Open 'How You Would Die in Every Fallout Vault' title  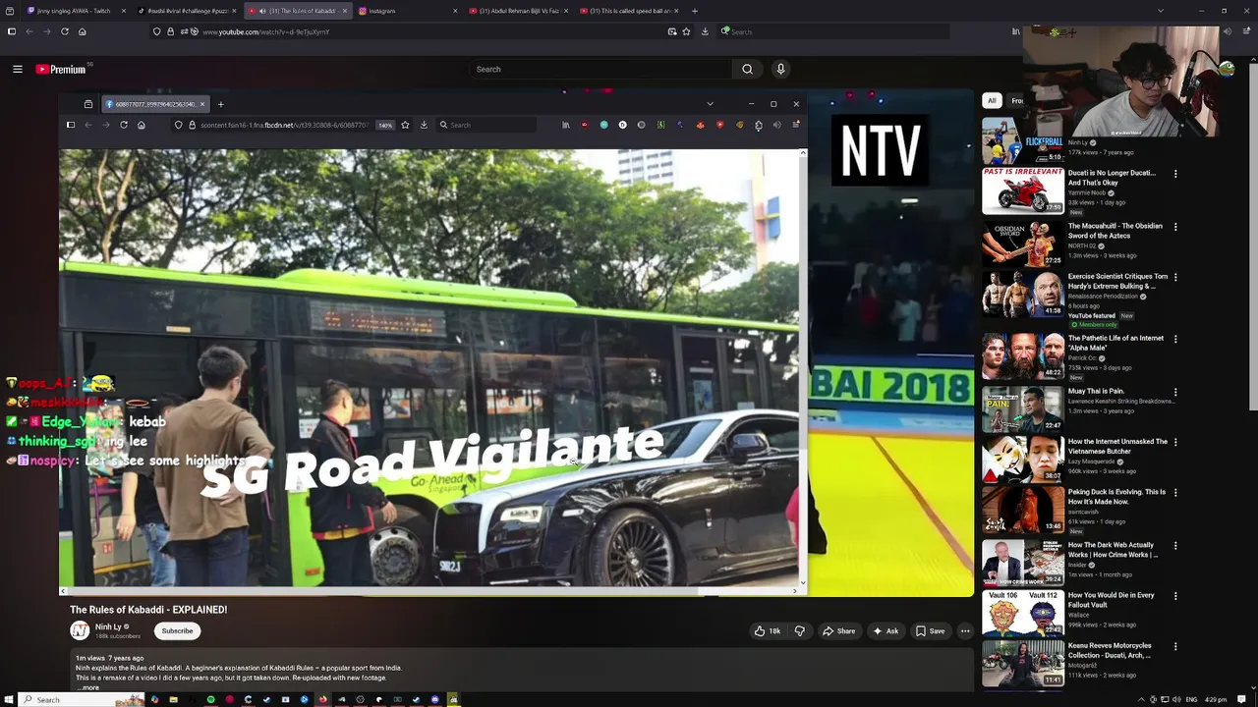click(1111, 600)
